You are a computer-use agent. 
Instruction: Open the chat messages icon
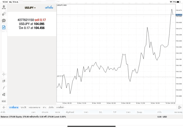tap(4, 21)
